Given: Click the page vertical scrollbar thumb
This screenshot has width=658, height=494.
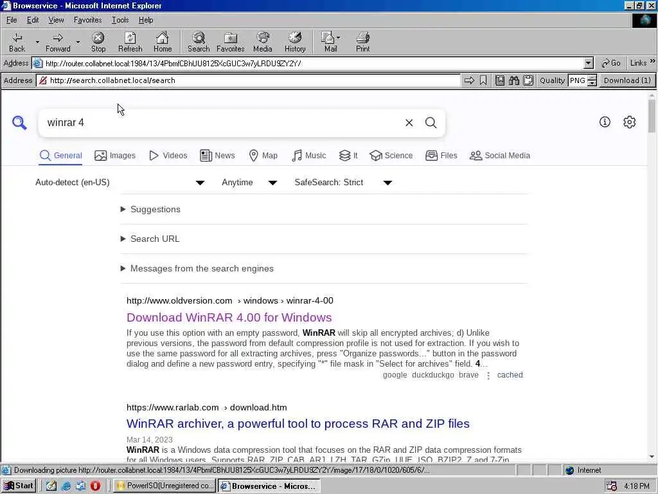Looking at the screenshot, I should coord(652,116).
